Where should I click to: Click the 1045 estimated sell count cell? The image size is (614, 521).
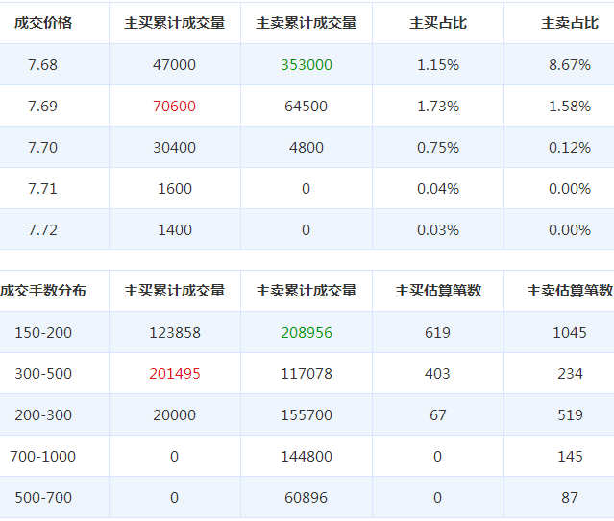click(569, 333)
